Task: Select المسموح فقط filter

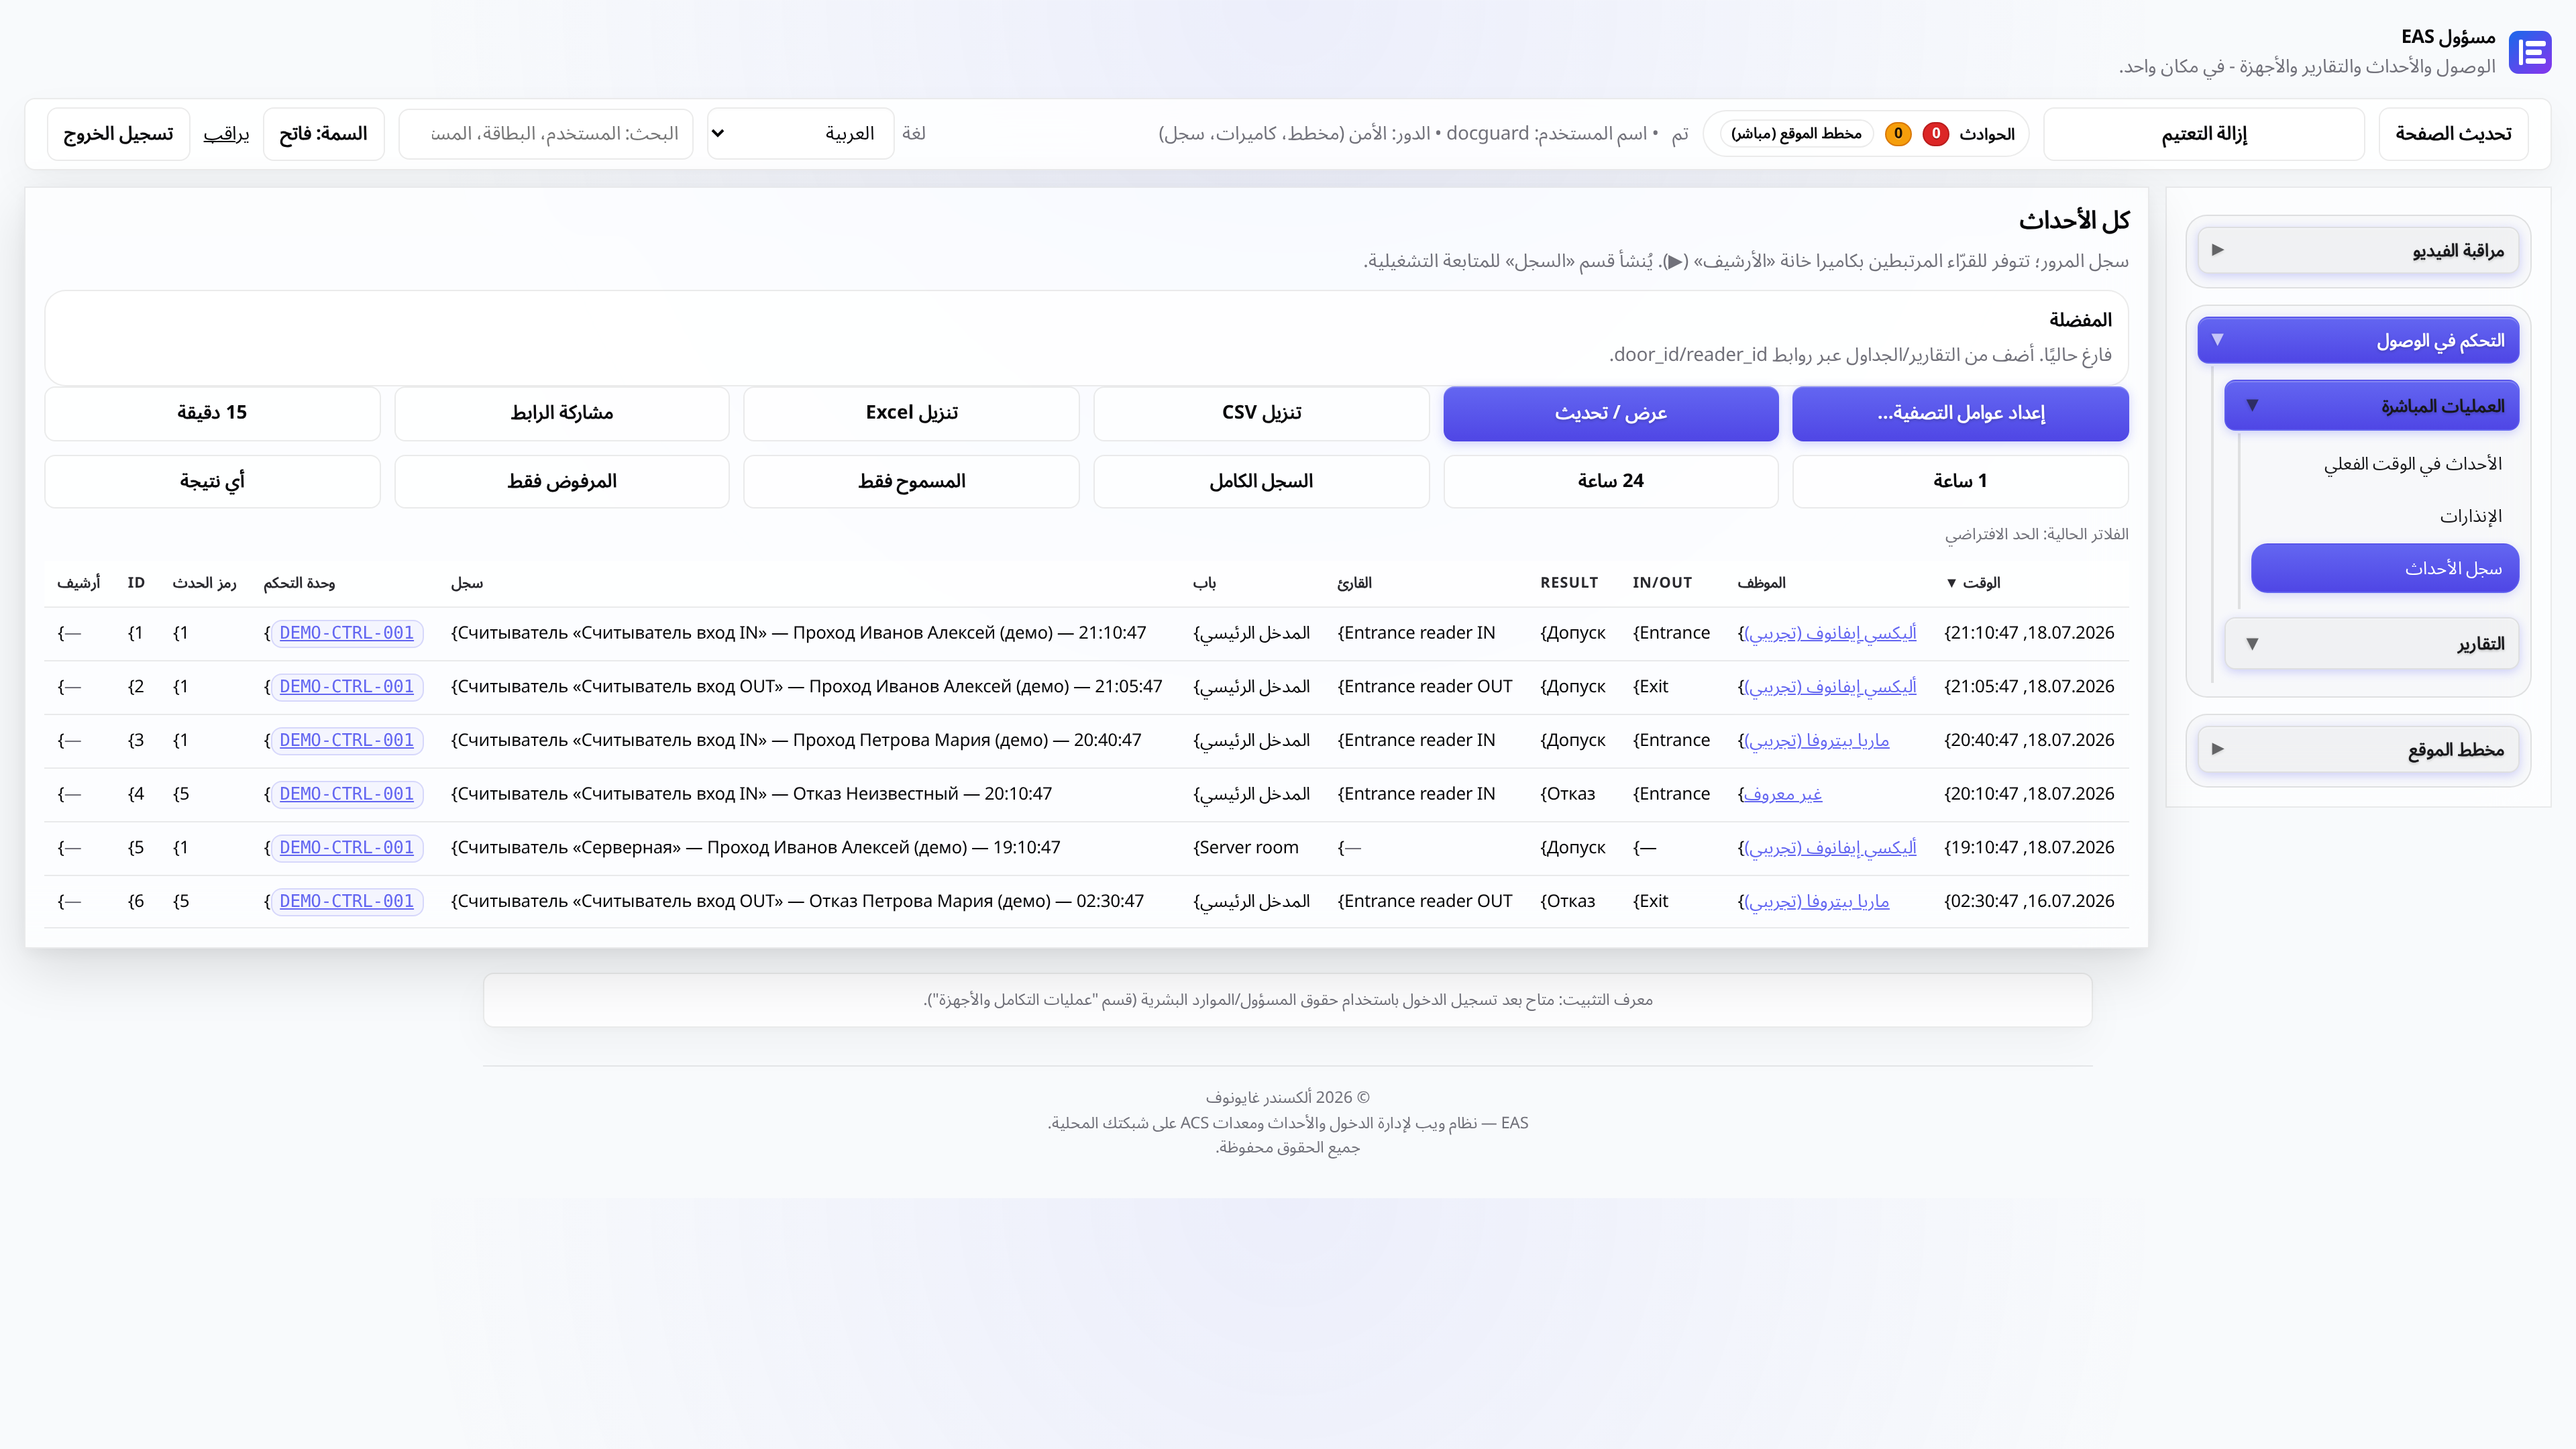Action: pyautogui.click(x=911, y=481)
